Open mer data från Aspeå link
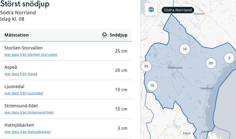This screenshot has width=236, height=139. click(x=21, y=74)
